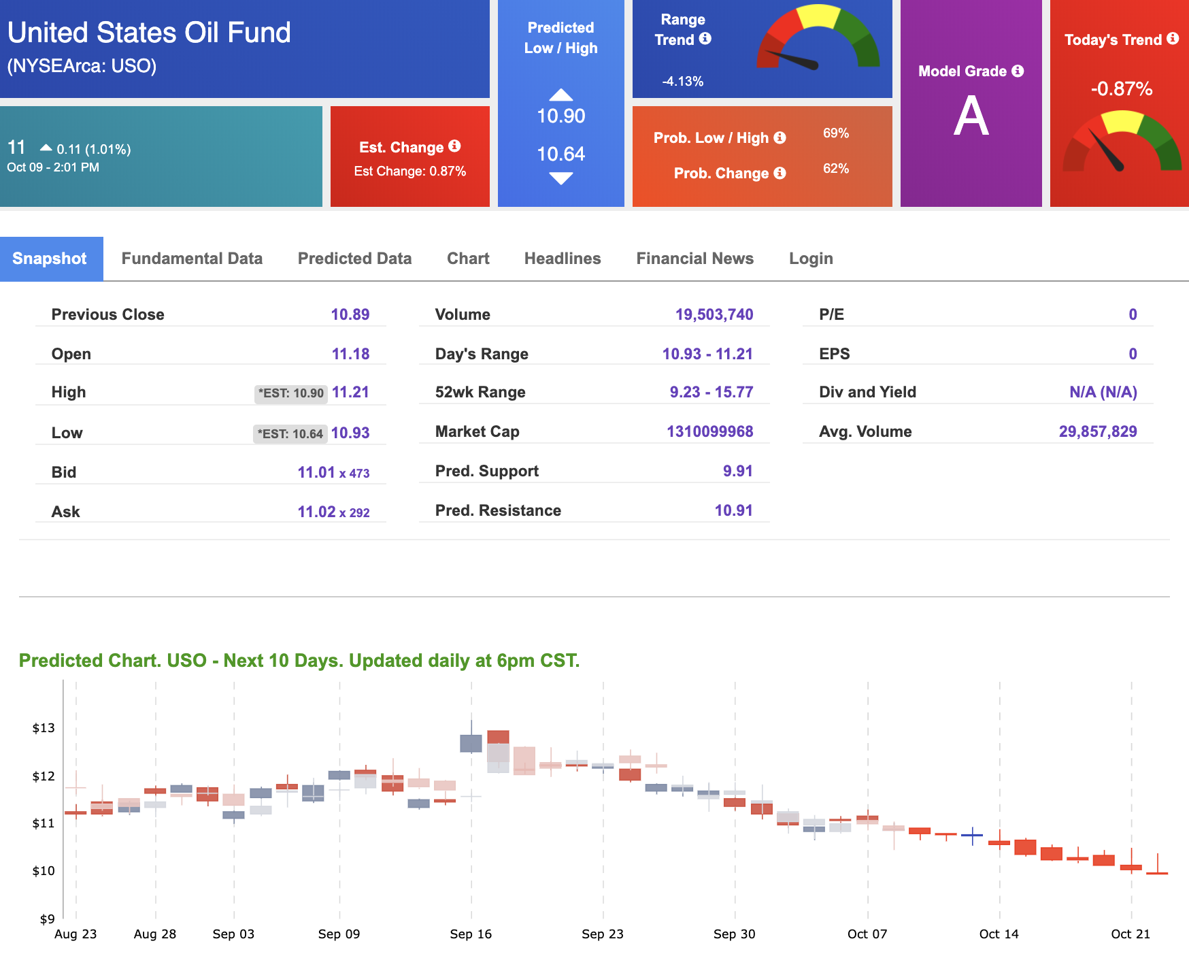This screenshot has width=1189, height=954.
Task: Click the P/E value 0
Action: click(1133, 314)
